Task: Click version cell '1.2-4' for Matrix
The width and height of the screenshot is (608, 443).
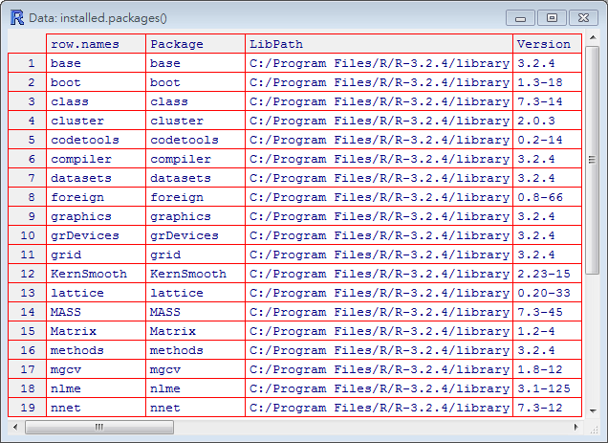Action: [547, 331]
